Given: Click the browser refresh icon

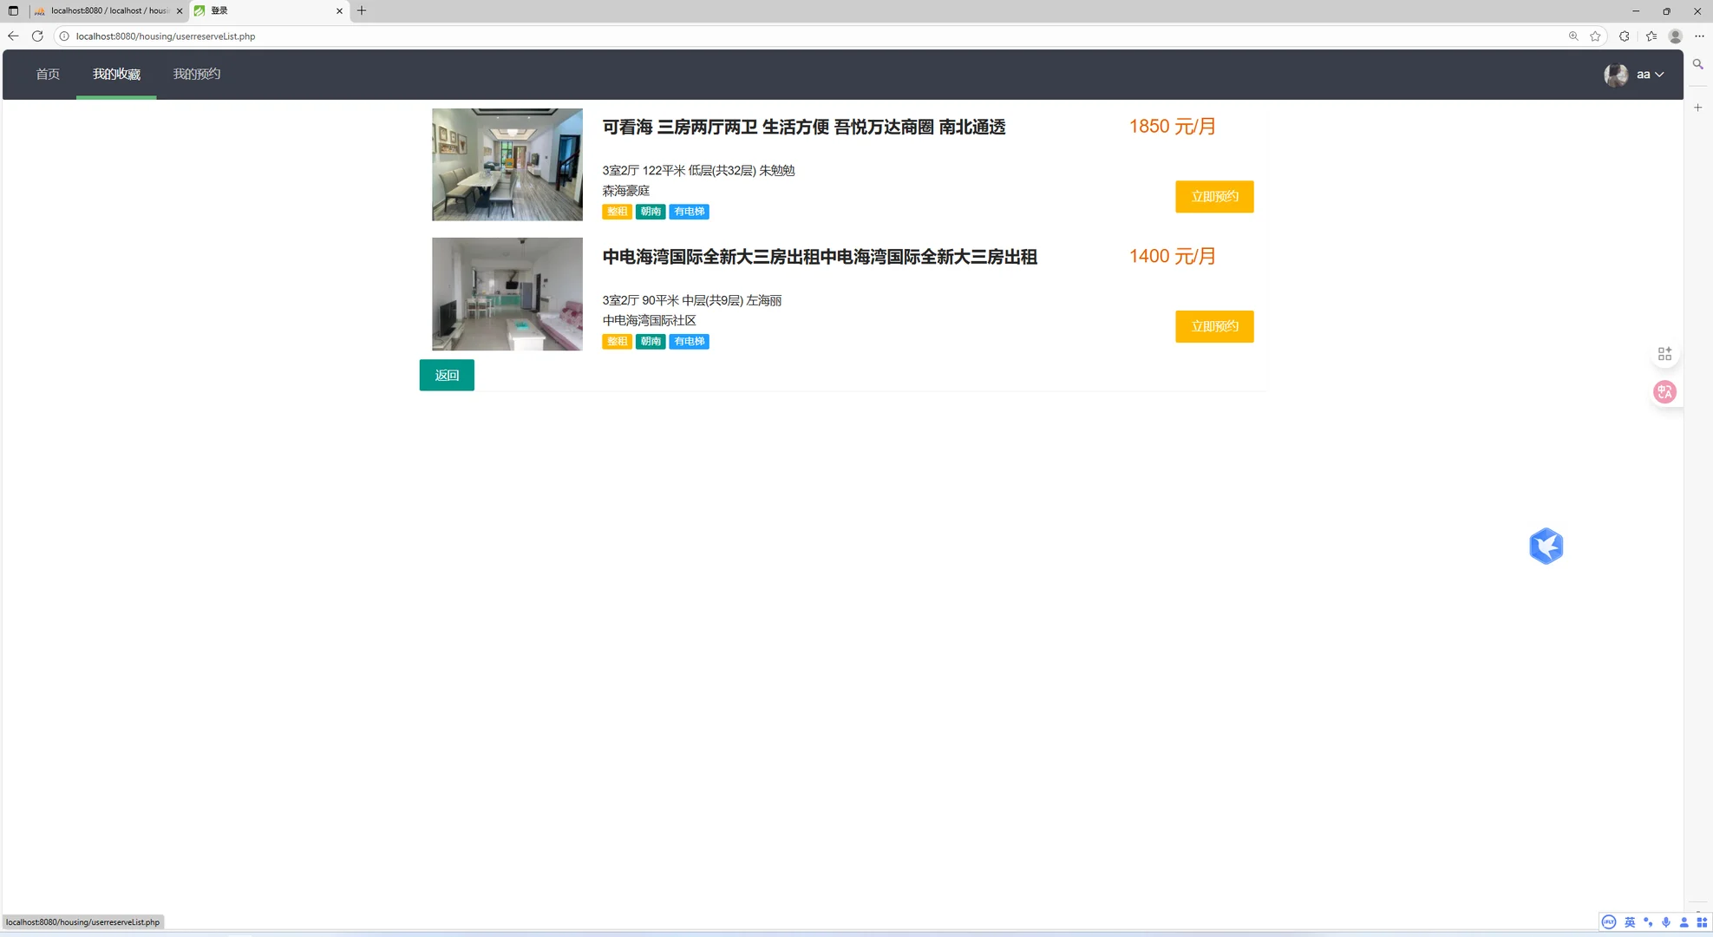Looking at the screenshot, I should pos(37,36).
